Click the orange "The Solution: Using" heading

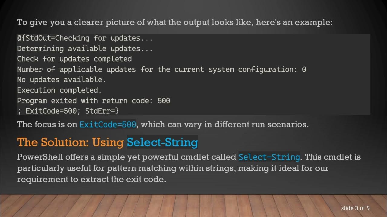(70, 142)
